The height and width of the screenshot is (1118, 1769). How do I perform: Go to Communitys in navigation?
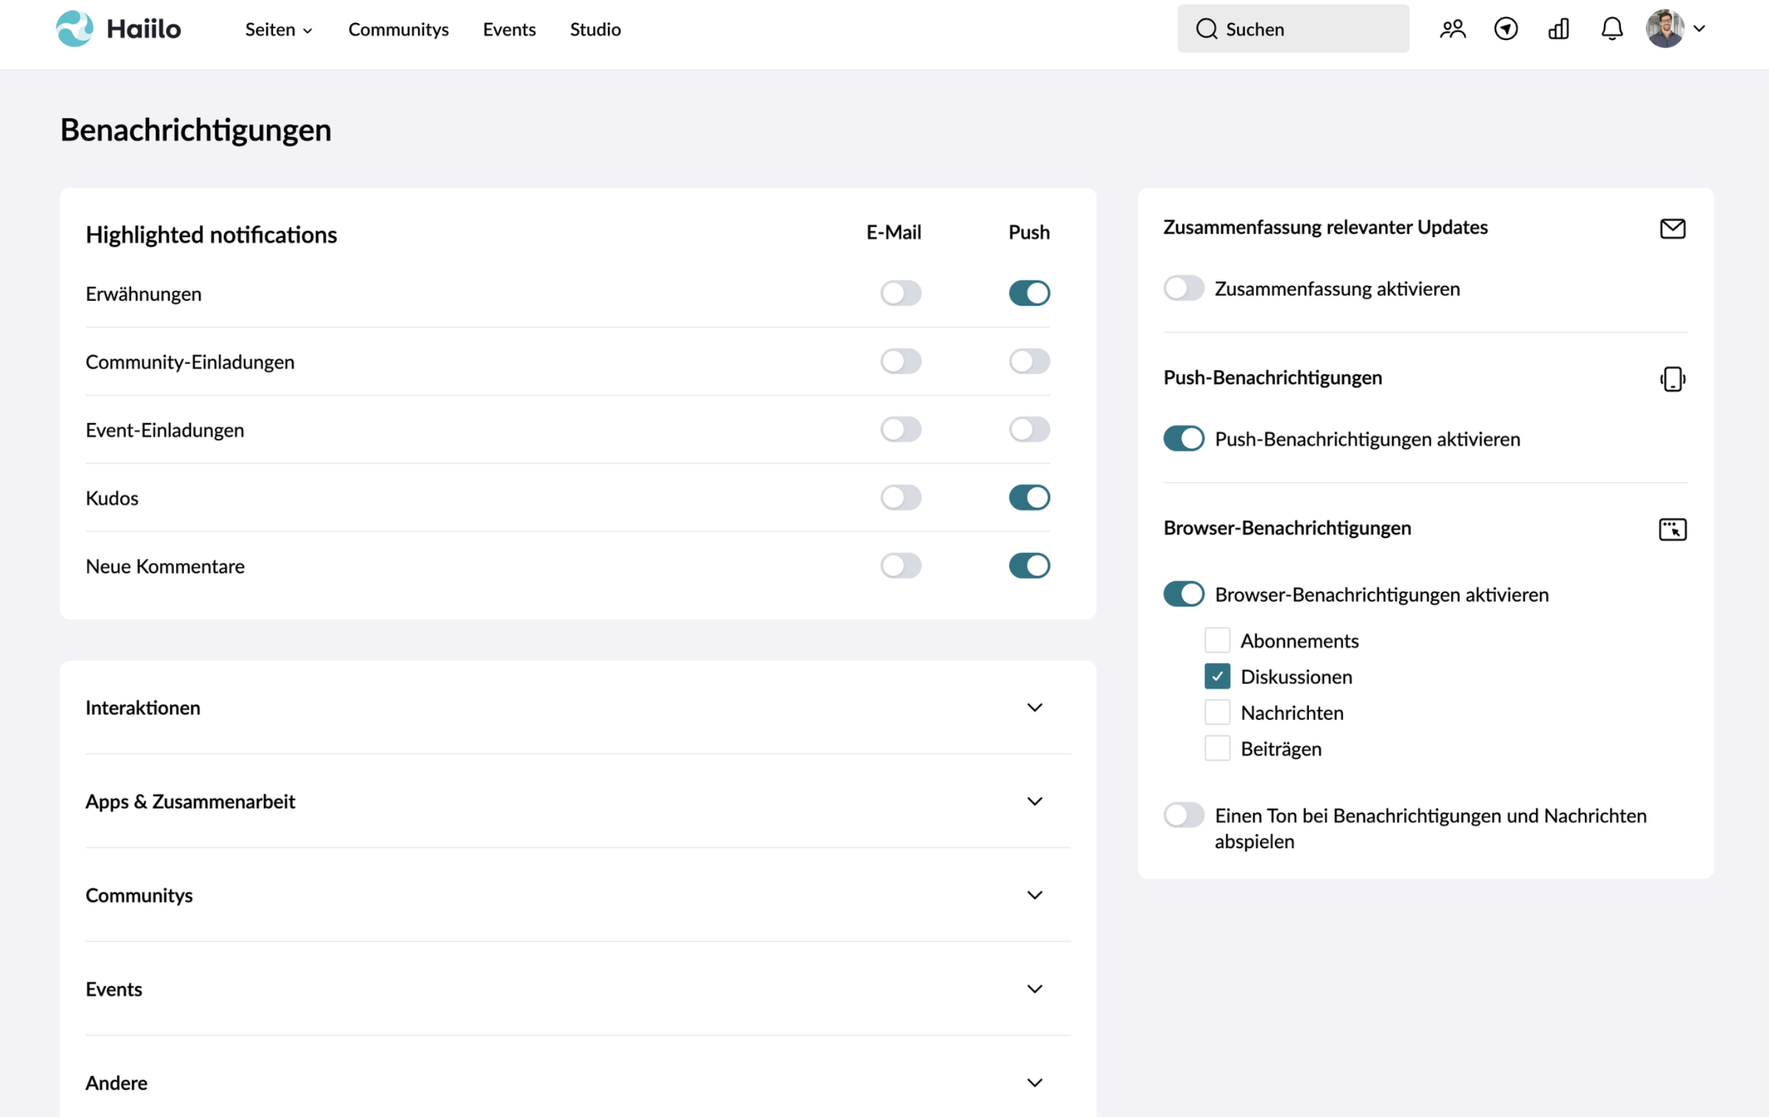398,29
